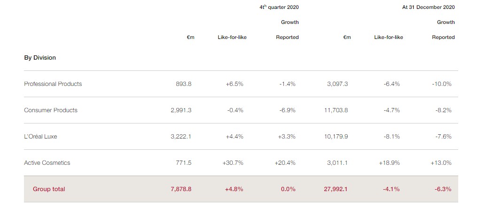This screenshot has height=208, width=493.
Task: Click the -6.3% group reported growth
Action: coord(443,189)
